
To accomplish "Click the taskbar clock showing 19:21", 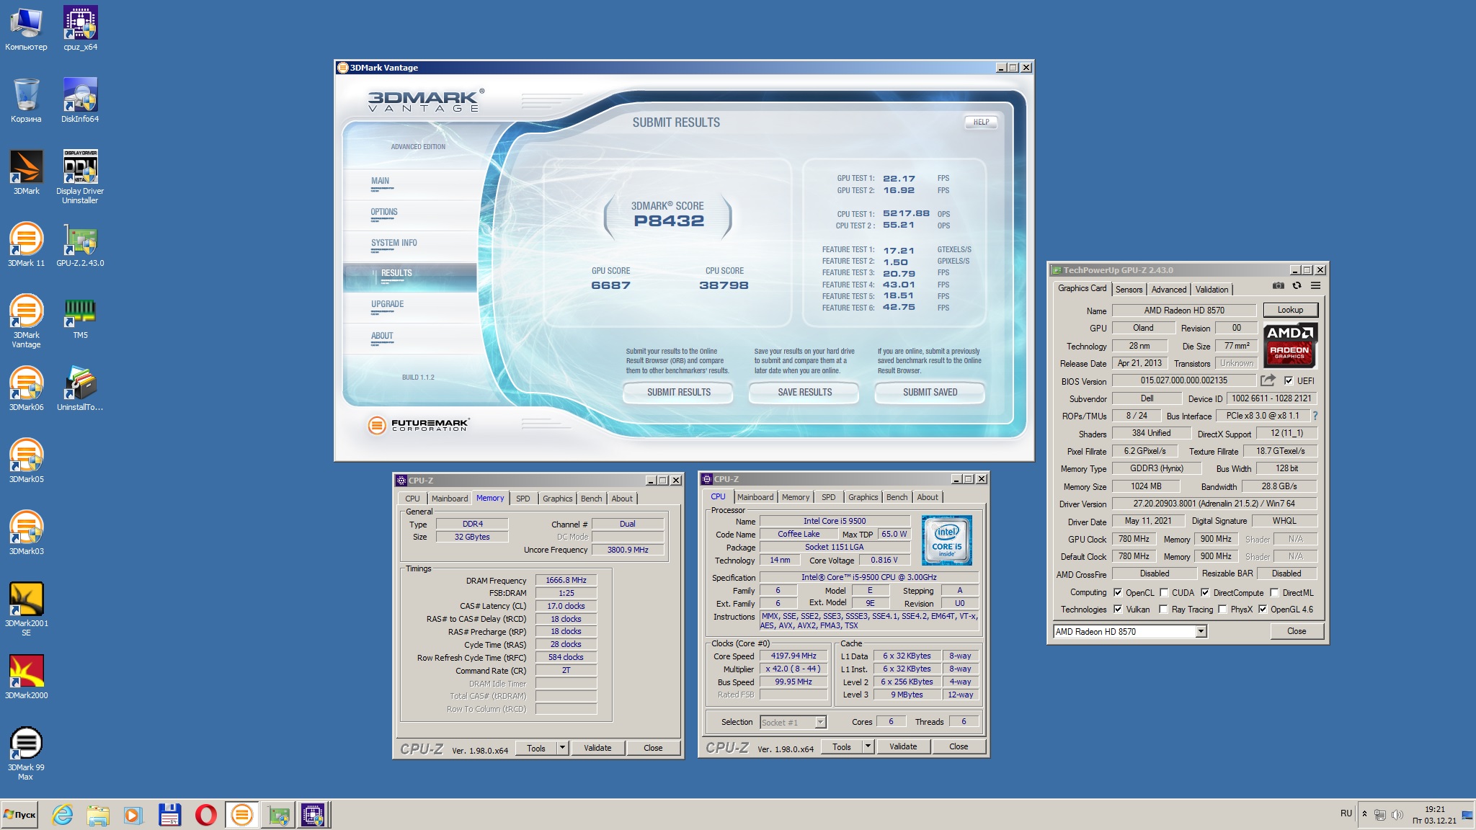I will coord(1434,815).
